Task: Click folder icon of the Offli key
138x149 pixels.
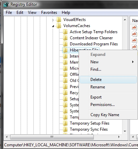Action: pos(65,74)
